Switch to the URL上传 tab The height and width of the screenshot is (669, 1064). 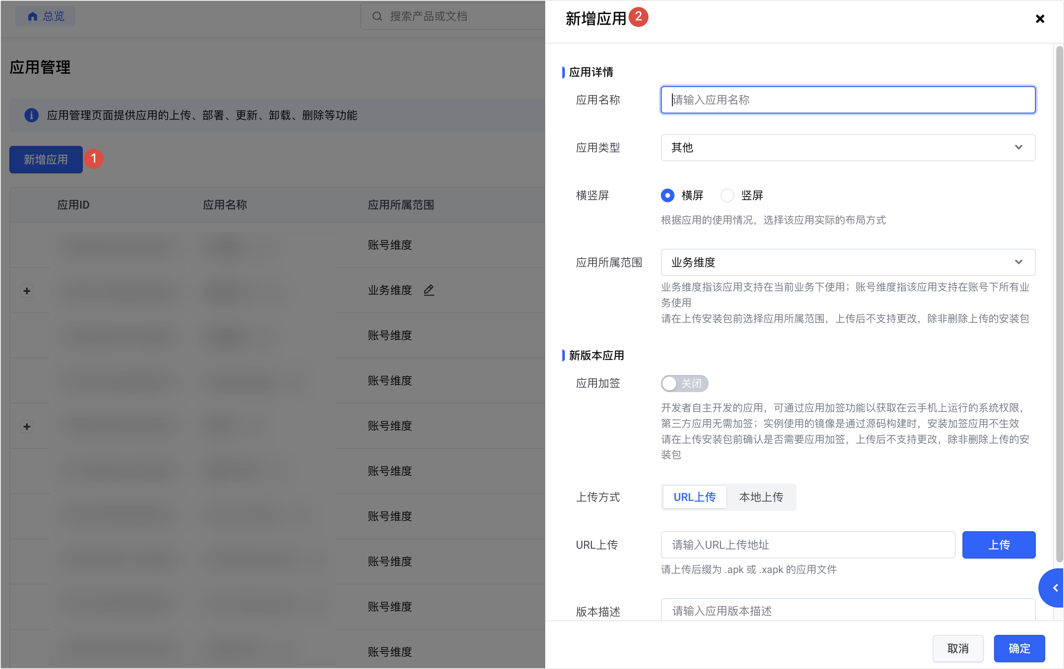coord(694,497)
